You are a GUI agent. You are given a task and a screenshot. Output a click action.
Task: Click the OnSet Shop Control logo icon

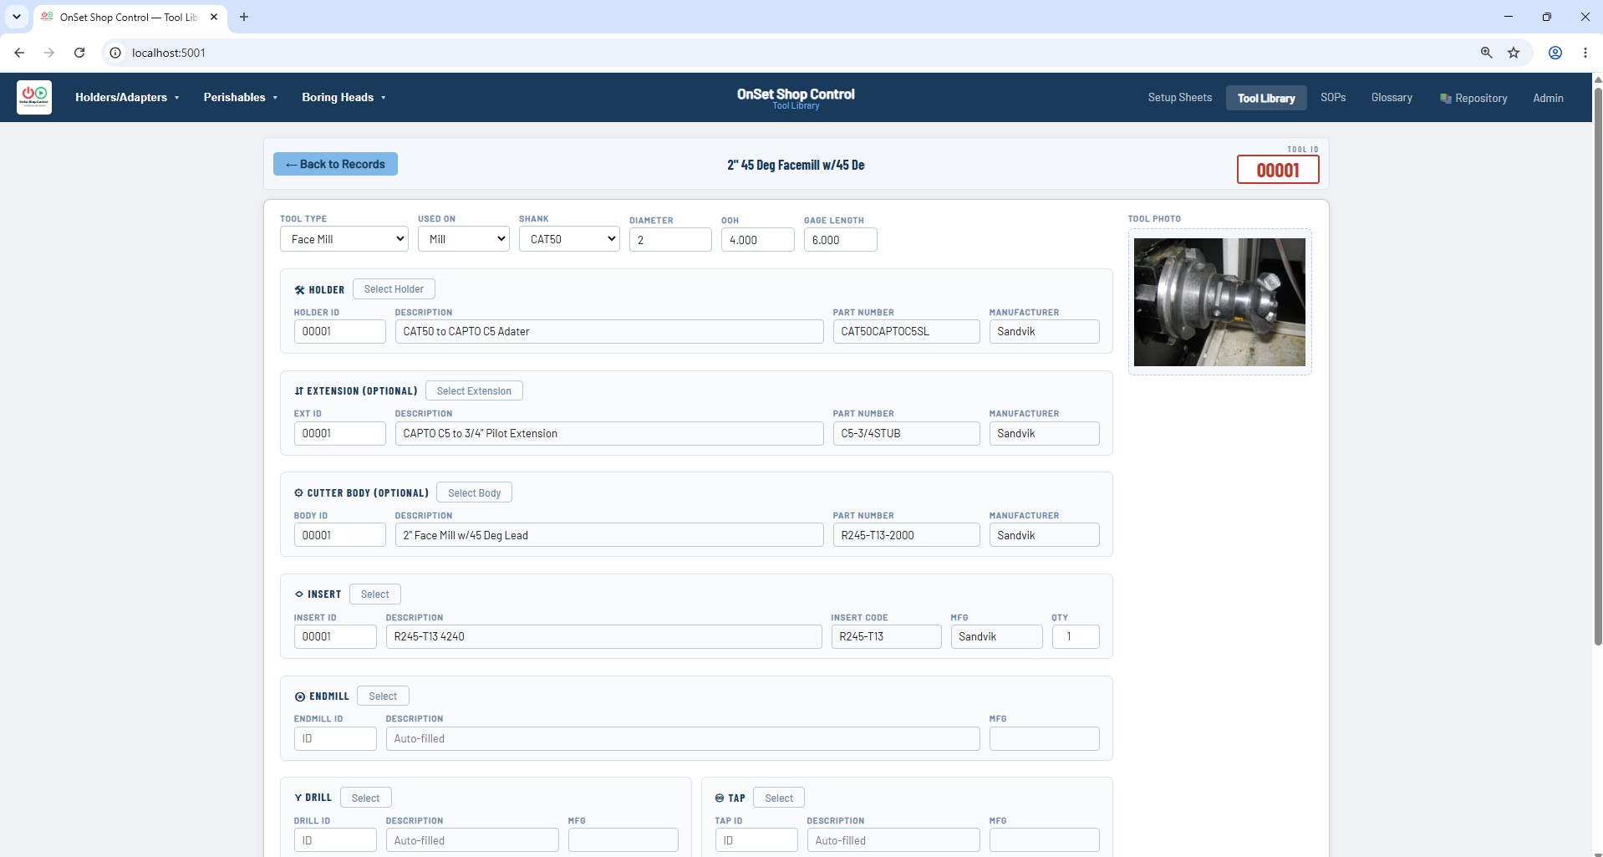34,97
